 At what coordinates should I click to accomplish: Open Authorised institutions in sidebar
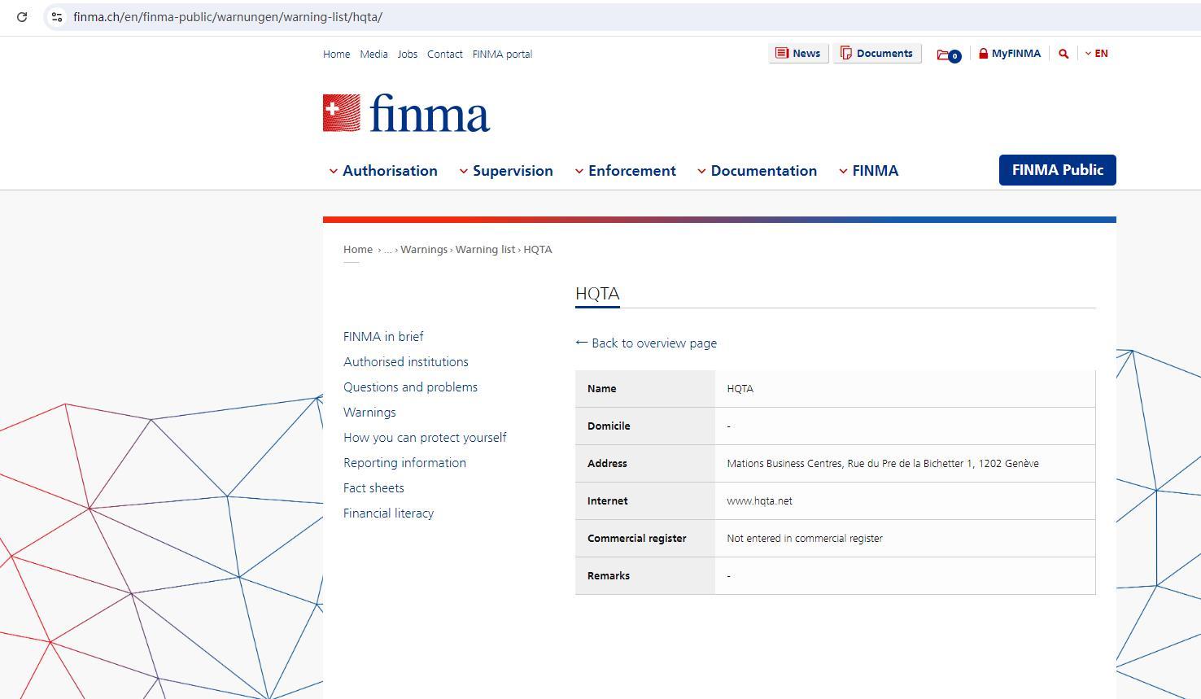[405, 362]
